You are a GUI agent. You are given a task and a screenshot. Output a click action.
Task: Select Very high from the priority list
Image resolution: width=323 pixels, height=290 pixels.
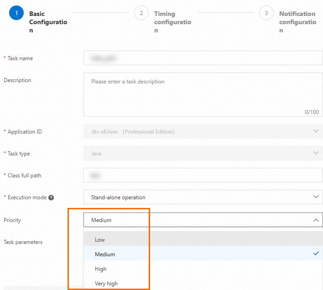tap(106, 283)
